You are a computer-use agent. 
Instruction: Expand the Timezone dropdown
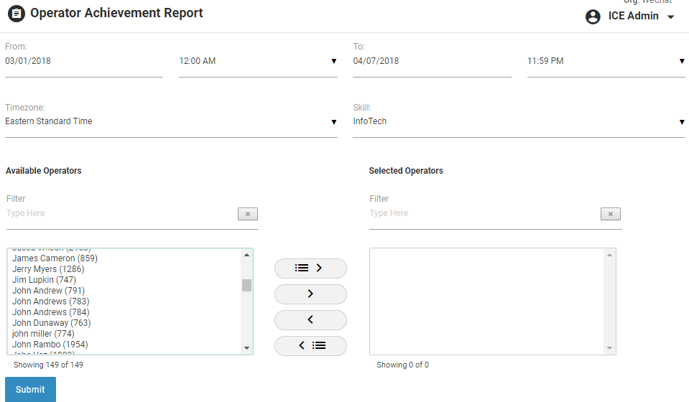(171, 122)
